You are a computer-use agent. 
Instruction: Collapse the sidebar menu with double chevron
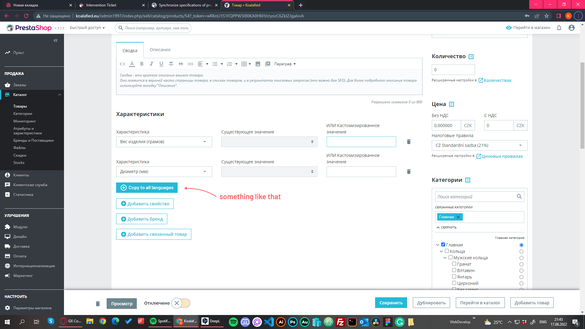point(55,40)
